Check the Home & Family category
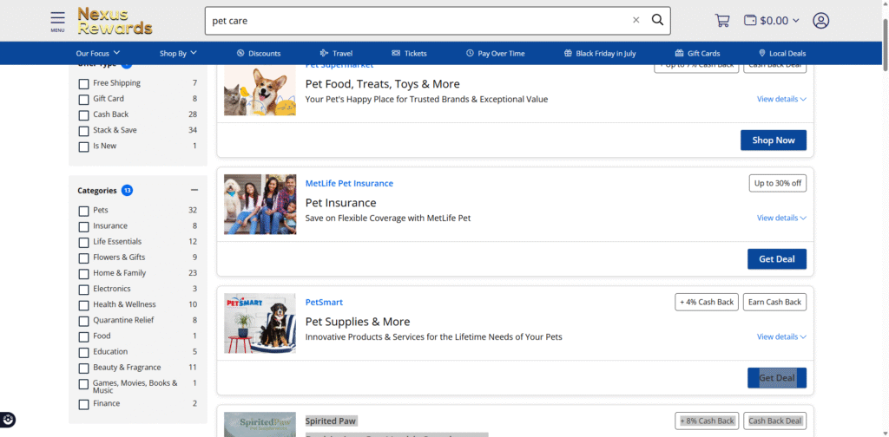This screenshot has width=889, height=437. 83,274
